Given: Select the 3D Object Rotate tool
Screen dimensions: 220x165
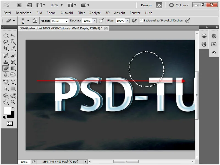Looking at the screenshot, I should click(x=6, y=96).
